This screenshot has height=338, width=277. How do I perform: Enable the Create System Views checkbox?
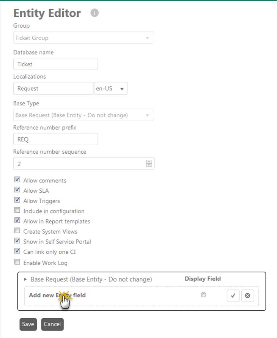coord(17,231)
